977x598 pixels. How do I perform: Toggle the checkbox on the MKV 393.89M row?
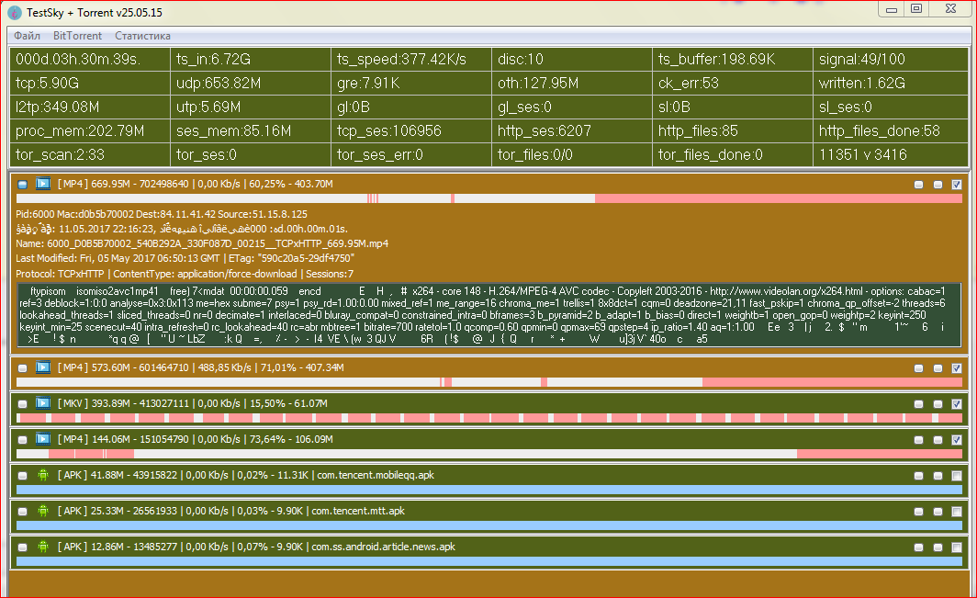[956, 404]
